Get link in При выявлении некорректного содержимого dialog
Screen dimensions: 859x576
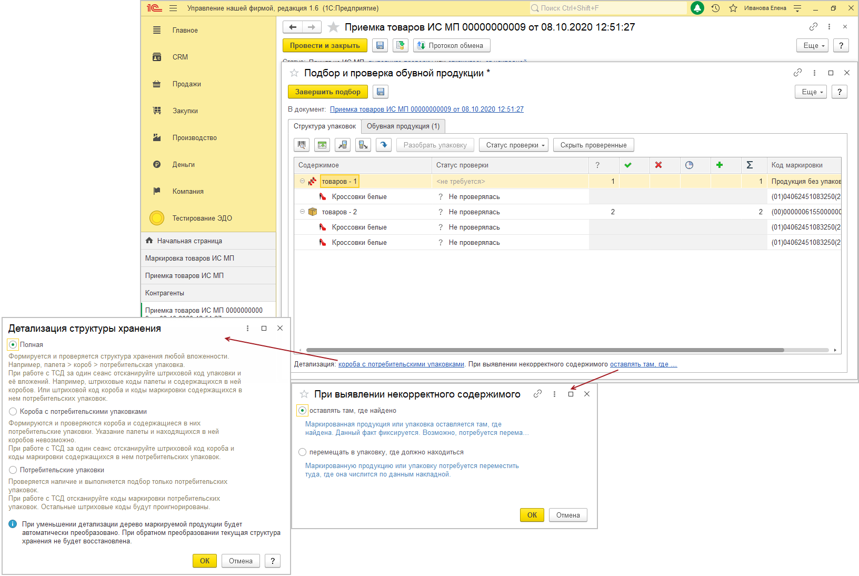pyautogui.click(x=537, y=394)
